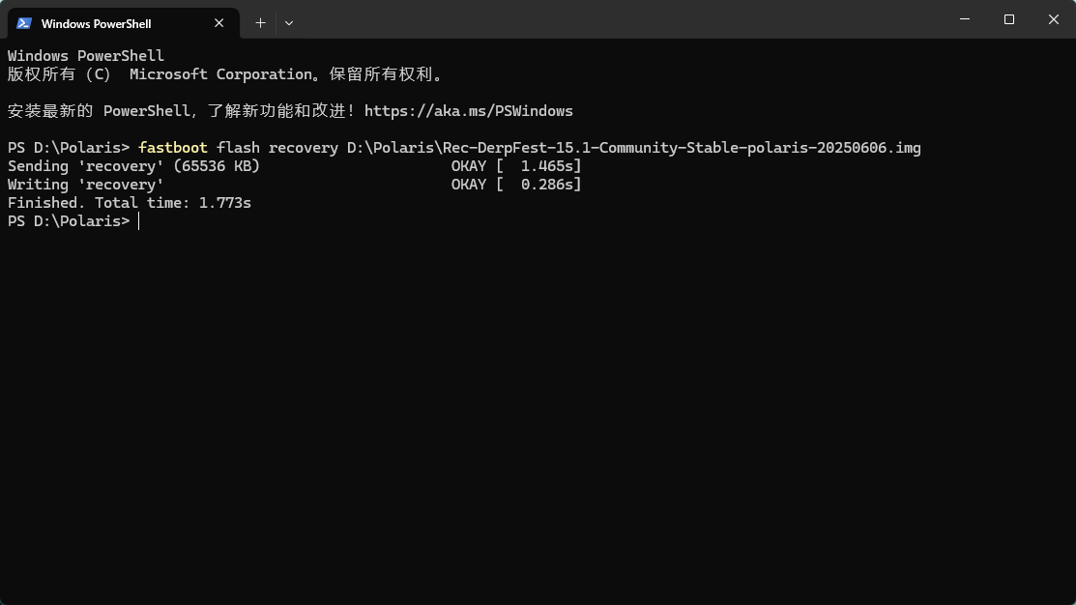The height and width of the screenshot is (605, 1076).
Task: Click the PowerShell icon in the tab
Action: pos(24,23)
